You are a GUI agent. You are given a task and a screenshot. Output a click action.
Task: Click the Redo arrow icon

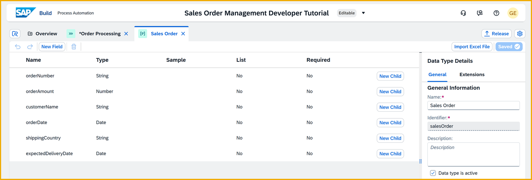pyautogui.click(x=30, y=47)
